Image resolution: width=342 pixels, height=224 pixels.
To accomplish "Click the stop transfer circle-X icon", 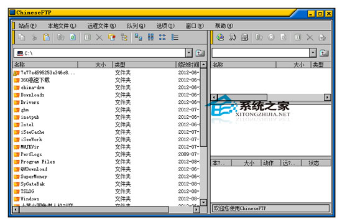I will (271, 37).
